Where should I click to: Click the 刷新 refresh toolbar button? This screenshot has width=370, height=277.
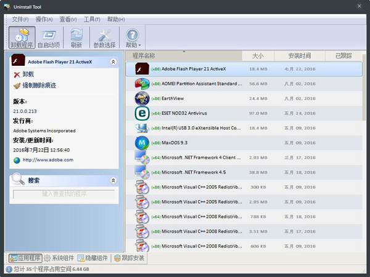click(x=76, y=38)
